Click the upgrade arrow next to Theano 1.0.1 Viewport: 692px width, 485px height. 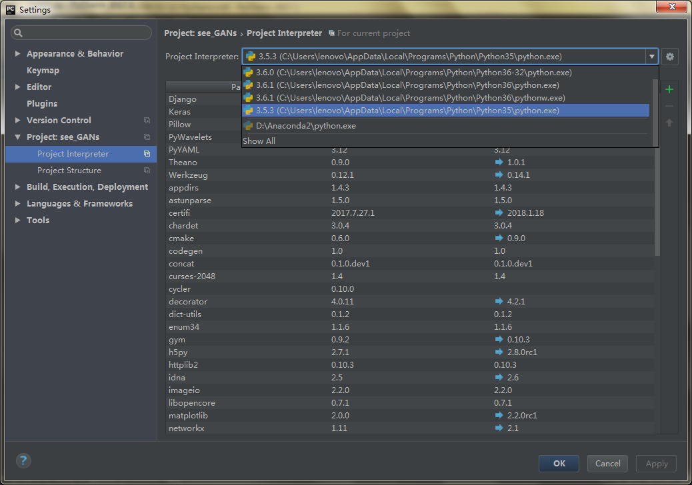click(499, 163)
